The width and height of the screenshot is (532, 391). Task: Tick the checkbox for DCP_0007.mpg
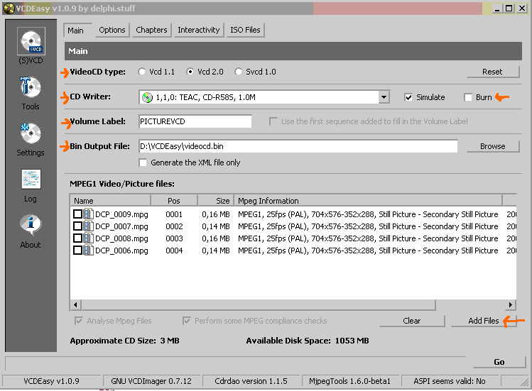[77, 226]
